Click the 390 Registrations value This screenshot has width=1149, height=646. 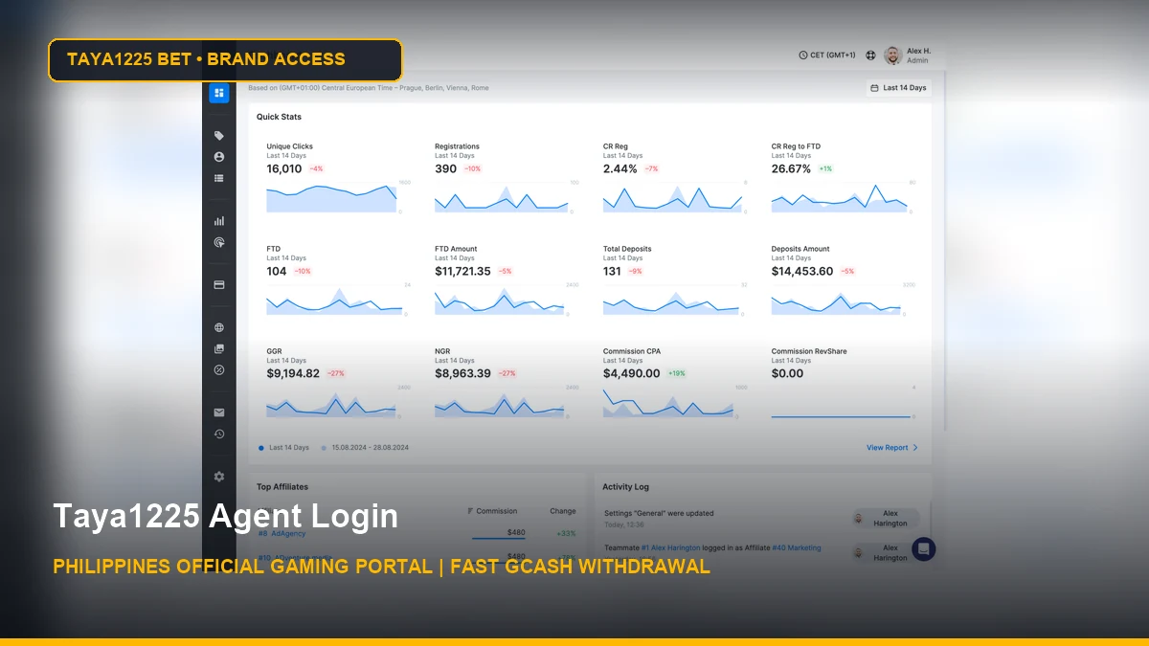pos(445,168)
